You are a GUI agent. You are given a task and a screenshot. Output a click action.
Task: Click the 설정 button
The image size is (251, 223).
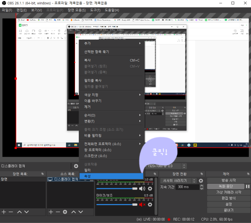pos(229,204)
